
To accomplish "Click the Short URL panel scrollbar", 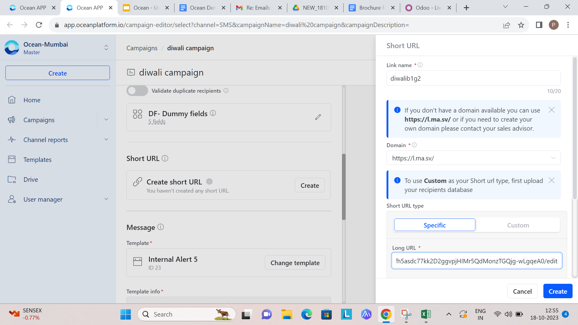I will pos(574,128).
